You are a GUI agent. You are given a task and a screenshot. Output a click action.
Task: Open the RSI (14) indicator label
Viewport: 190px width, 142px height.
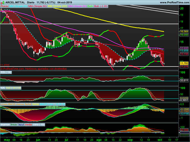pyautogui.click(x=6, y=72)
